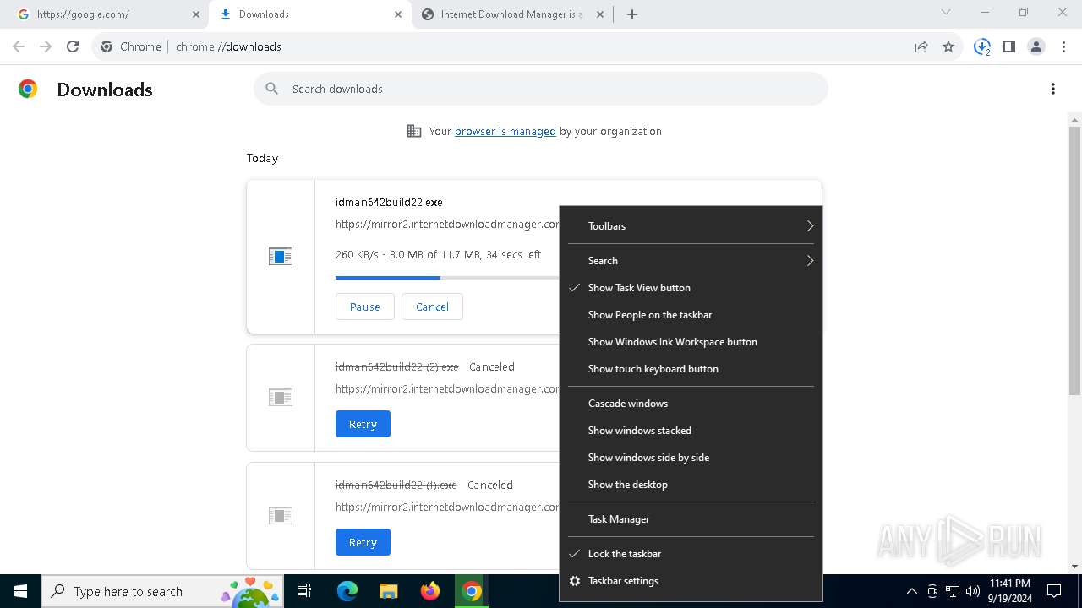1082x608 pixels.
Task: Toggle Lock the taskbar option
Action: (691, 554)
